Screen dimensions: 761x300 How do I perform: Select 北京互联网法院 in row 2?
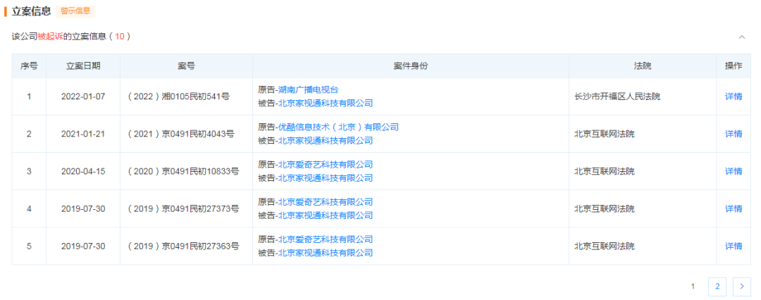pos(605,134)
